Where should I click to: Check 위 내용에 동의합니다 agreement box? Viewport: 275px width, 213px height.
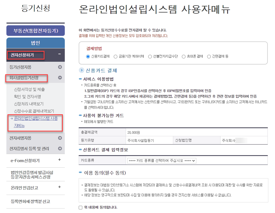[x=81, y=207]
